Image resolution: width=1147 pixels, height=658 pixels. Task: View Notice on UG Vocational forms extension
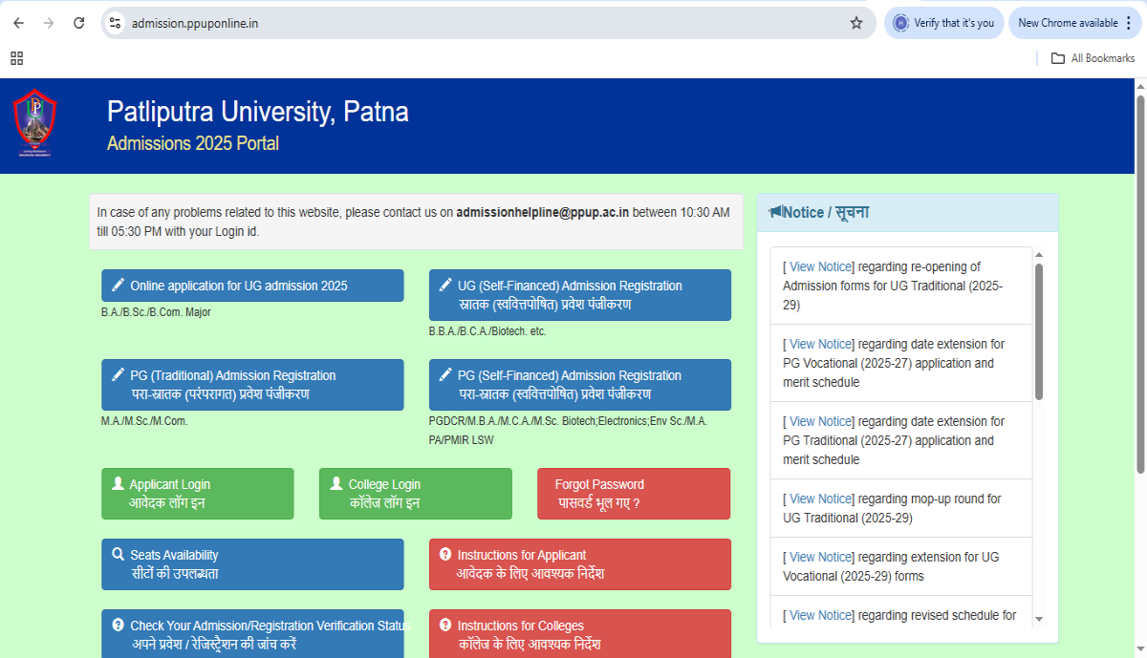tap(820, 557)
